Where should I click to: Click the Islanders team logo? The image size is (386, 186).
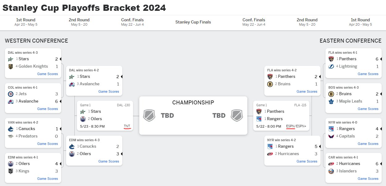click(x=331, y=171)
